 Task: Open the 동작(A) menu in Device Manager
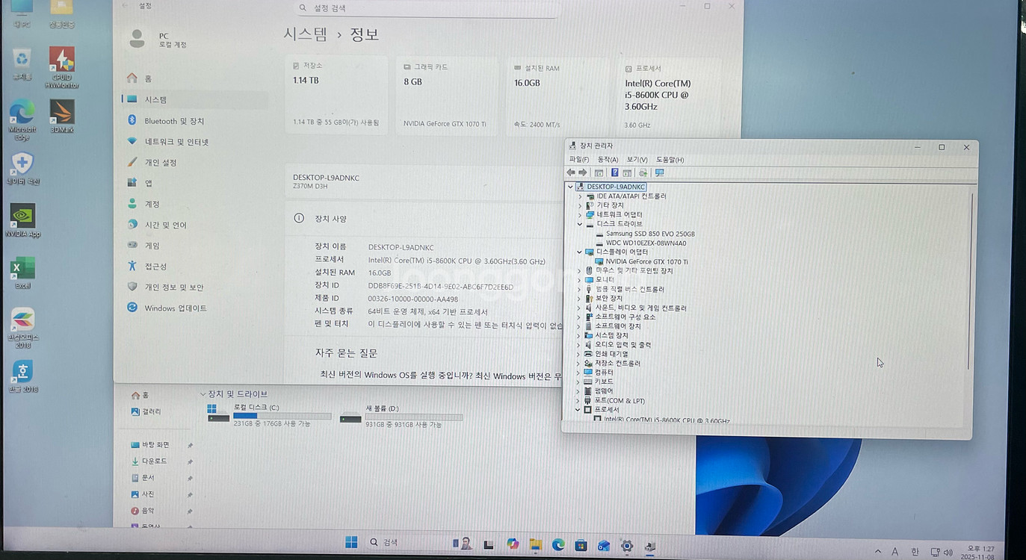coord(607,159)
